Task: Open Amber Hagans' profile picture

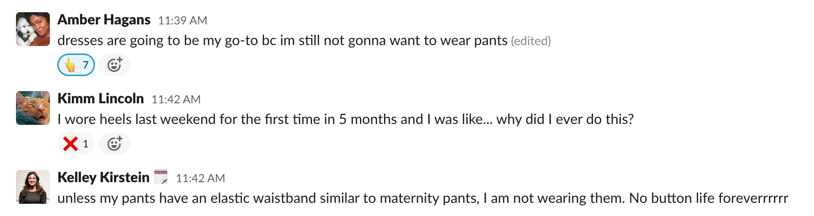Action: click(x=33, y=29)
